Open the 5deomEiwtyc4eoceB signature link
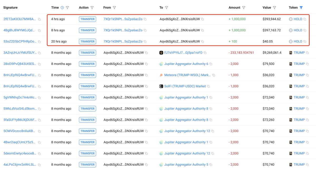 [x=20, y=153]
